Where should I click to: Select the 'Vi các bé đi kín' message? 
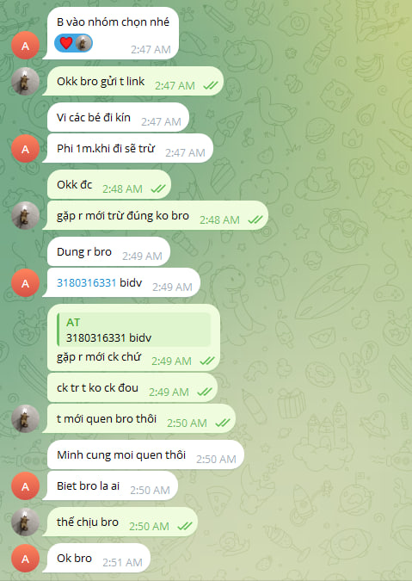coord(118,117)
